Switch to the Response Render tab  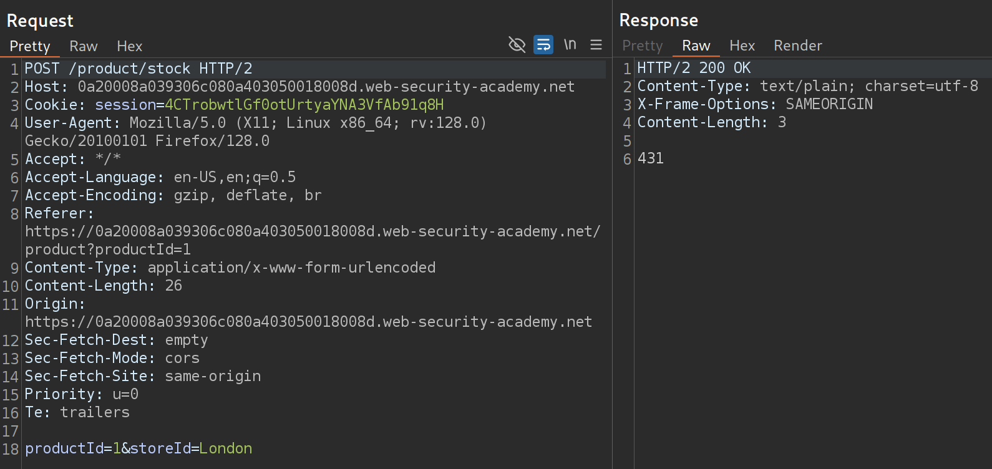797,46
